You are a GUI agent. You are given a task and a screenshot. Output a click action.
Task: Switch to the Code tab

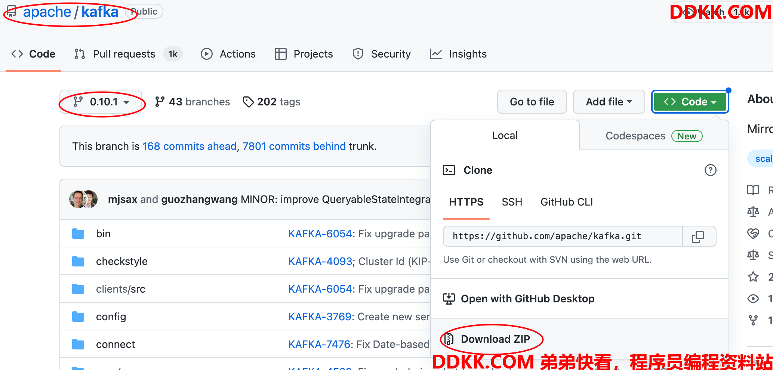[x=33, y=54]
